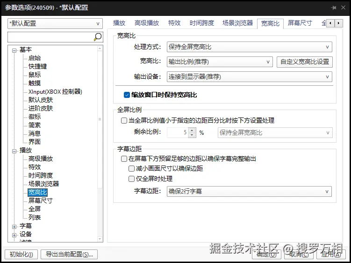Image resolution: width=351 pixels, height=263 pixels.
Task: Click the 确定(O) button
Action: (x=266, y=254)
